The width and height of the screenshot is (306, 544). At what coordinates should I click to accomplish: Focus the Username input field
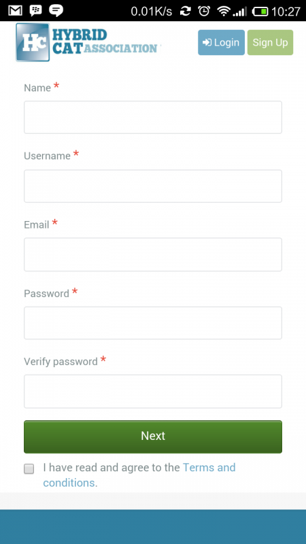pos(153,186)
